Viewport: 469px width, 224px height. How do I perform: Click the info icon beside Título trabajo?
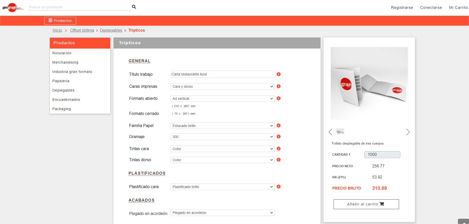coord(279,74)
